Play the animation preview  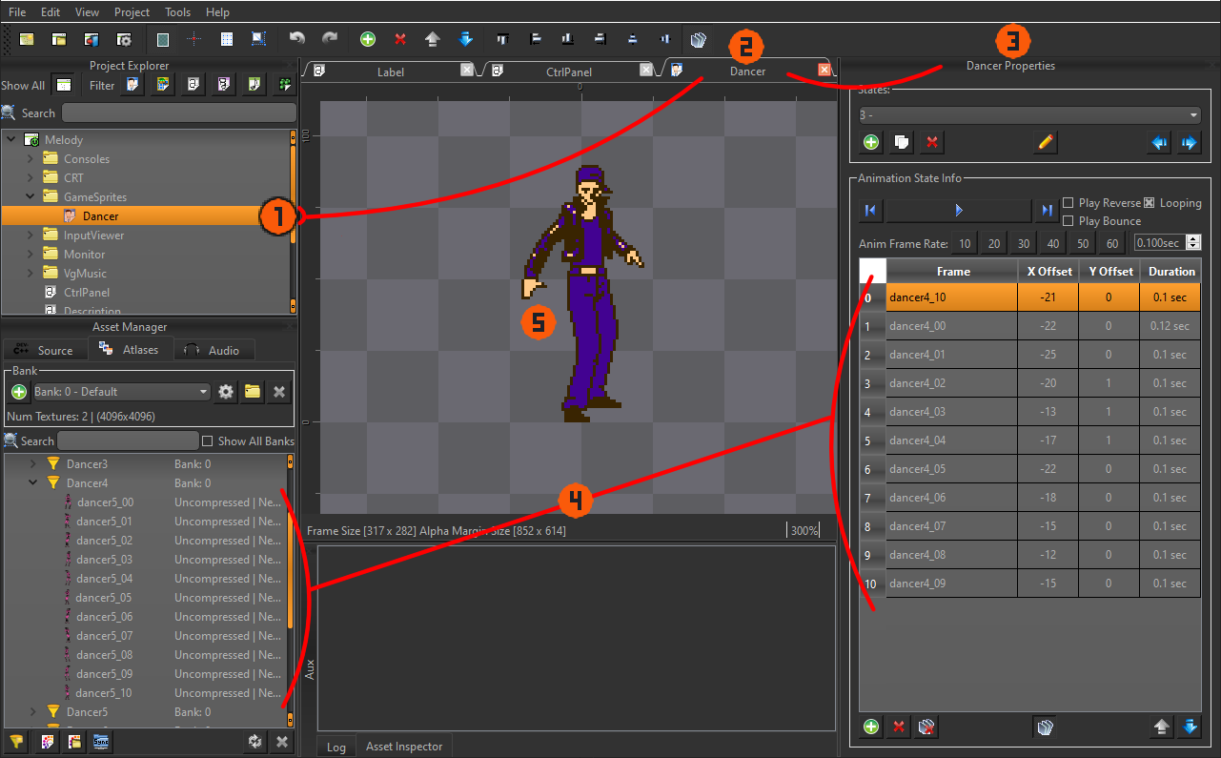coord(959,210)
